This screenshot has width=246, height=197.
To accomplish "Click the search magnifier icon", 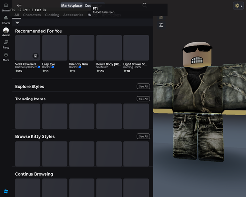I will (144, 5).
